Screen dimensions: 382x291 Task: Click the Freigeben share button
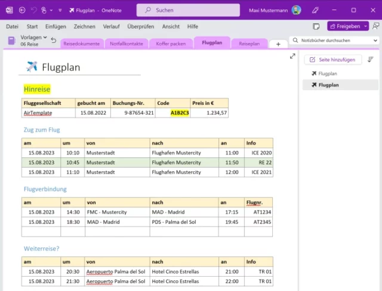pos(345,26)
